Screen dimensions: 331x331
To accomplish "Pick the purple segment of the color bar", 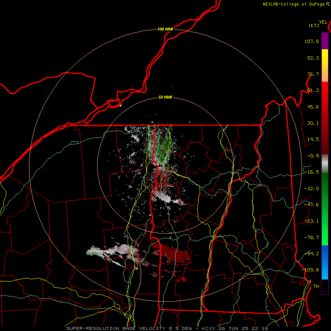I will point(325,41).
